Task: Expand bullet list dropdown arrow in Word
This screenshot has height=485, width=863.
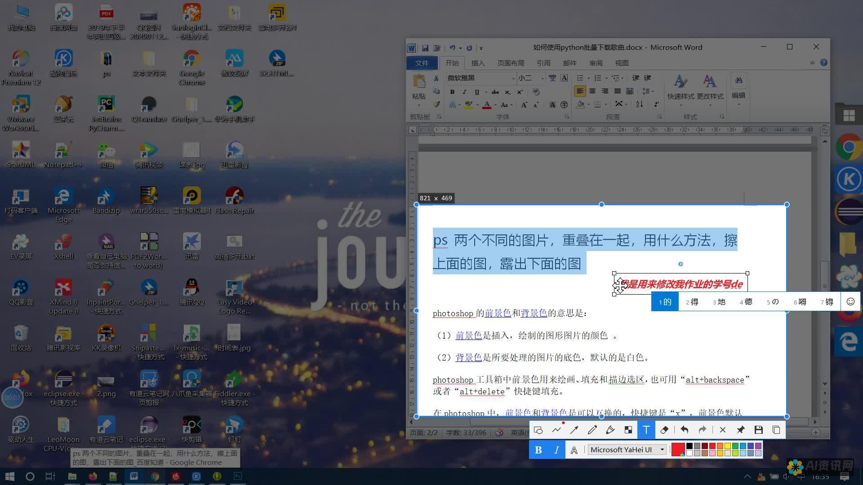Action: click(588, 78)
